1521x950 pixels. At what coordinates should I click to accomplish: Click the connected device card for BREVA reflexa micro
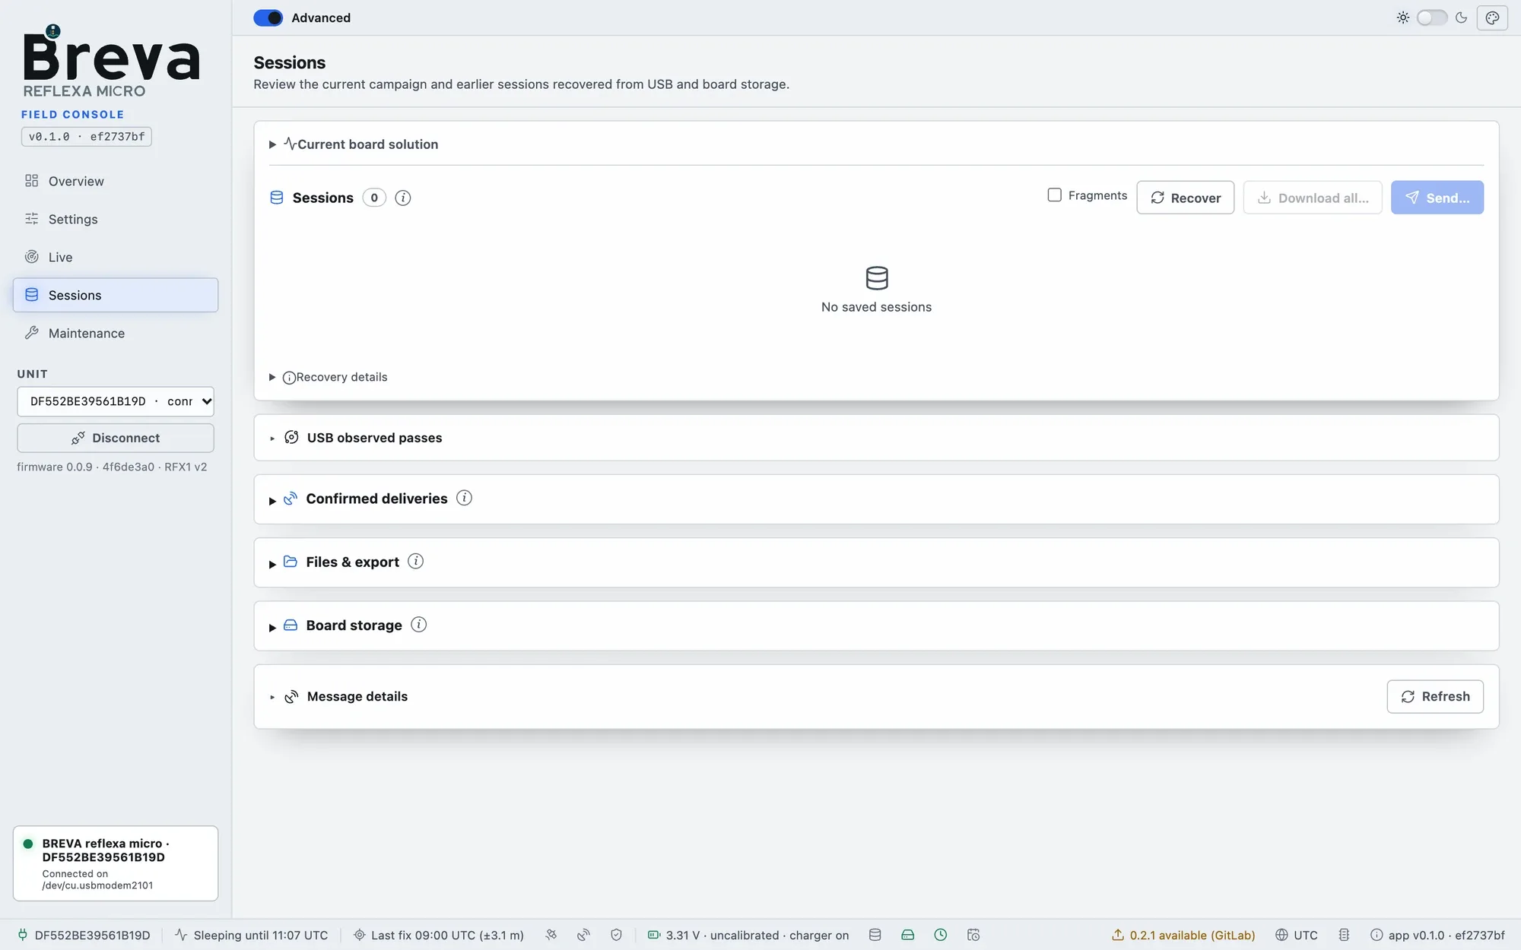click(116, 863)
